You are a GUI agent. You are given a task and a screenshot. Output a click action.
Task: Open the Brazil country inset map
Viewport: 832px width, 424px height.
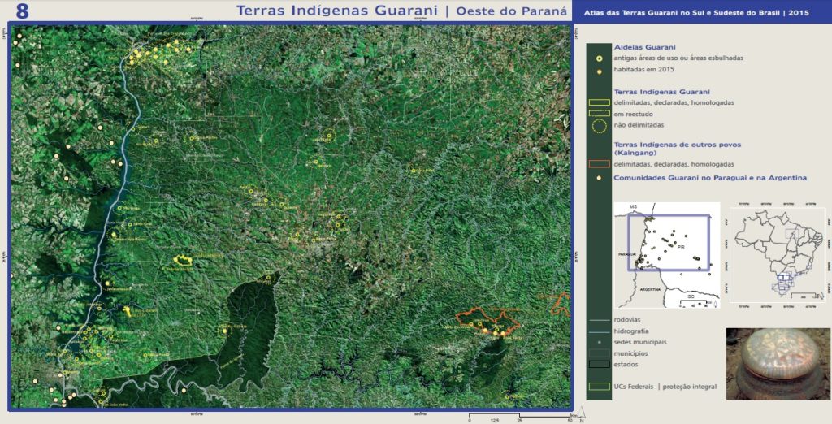pos(778,255)
